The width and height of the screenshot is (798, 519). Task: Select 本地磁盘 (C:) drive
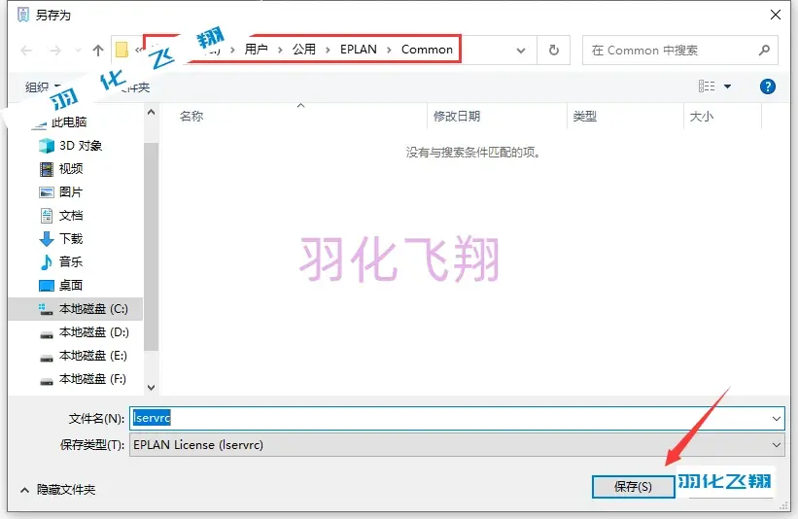click(93, 309)
